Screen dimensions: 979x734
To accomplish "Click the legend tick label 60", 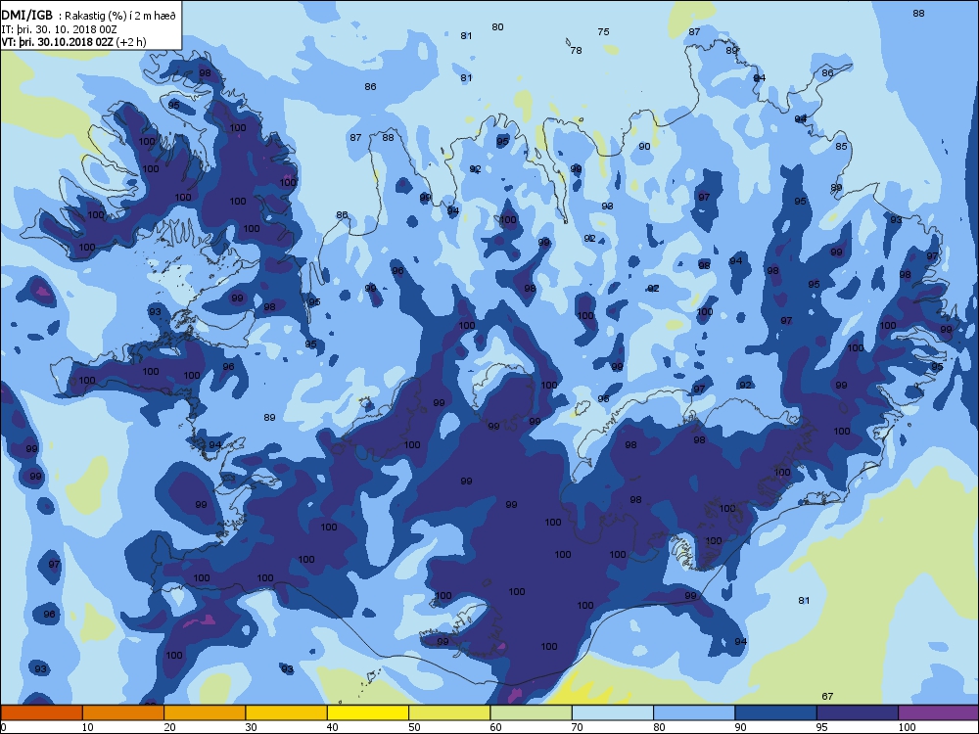I will 495,727.
